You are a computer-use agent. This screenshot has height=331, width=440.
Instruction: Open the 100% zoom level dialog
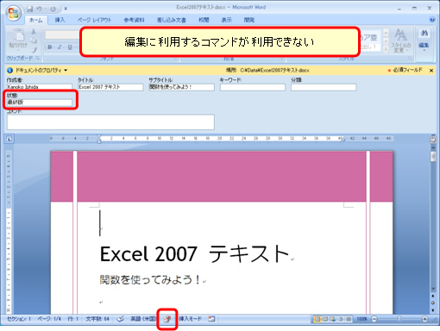[361, 319]
